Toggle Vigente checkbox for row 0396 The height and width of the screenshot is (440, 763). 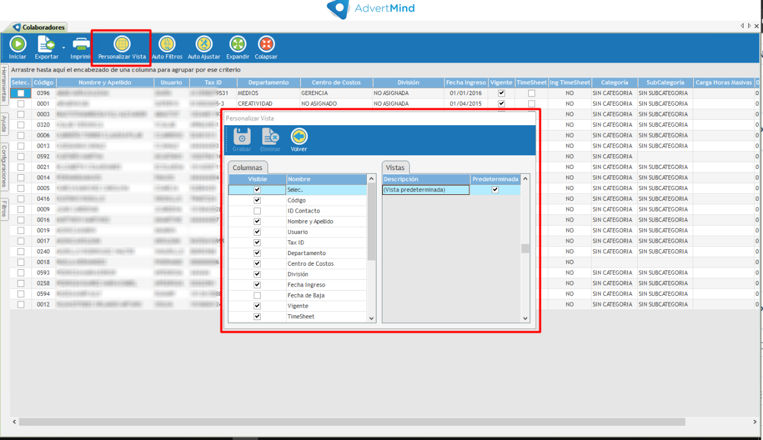click(x=501, y=93)
